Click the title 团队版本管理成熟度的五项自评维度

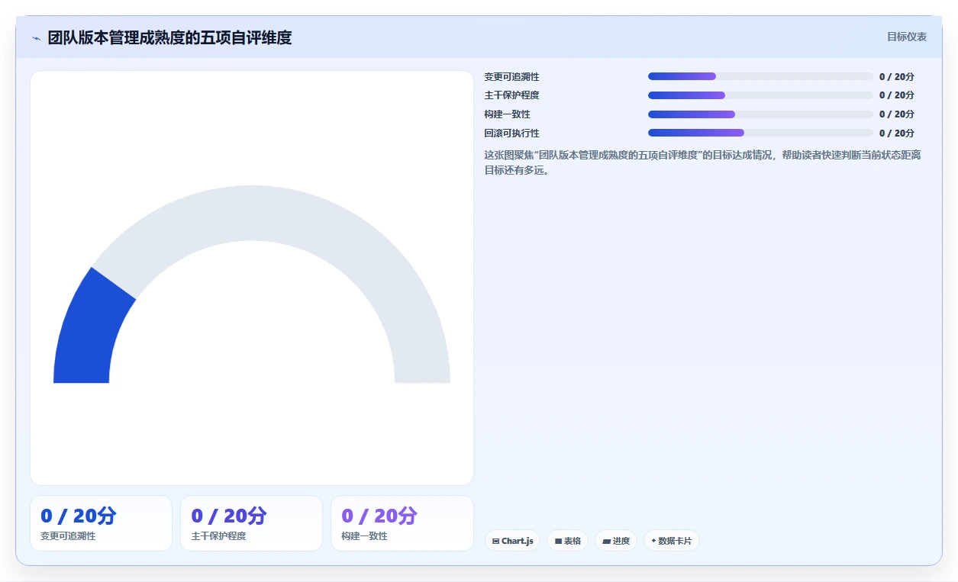coord(169,37)
